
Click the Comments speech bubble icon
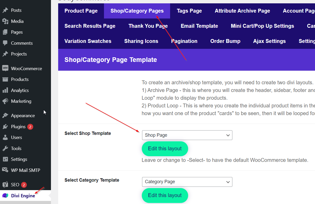point(5,43)
